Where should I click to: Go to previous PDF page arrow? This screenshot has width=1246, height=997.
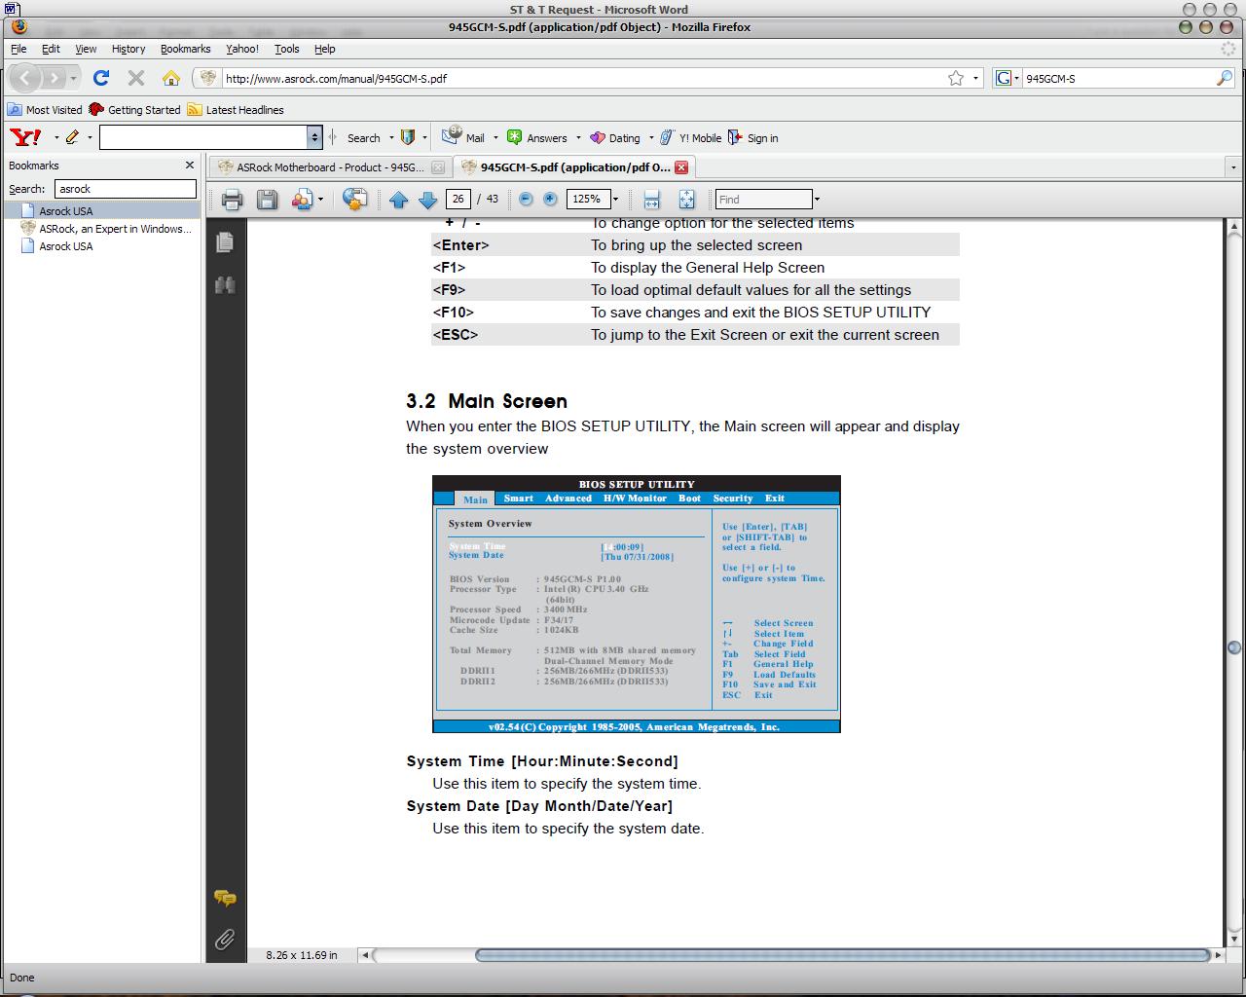398,200
